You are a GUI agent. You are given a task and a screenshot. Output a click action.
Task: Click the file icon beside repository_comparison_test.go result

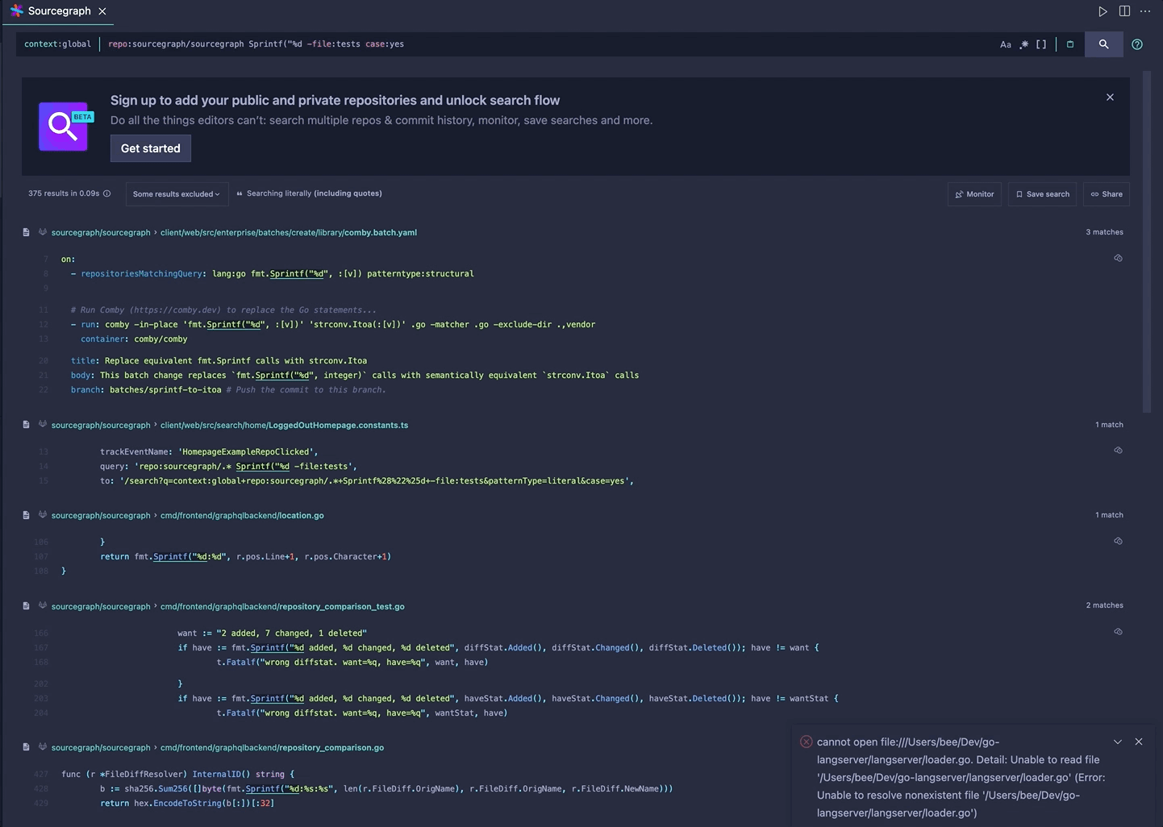coord(27,605)
